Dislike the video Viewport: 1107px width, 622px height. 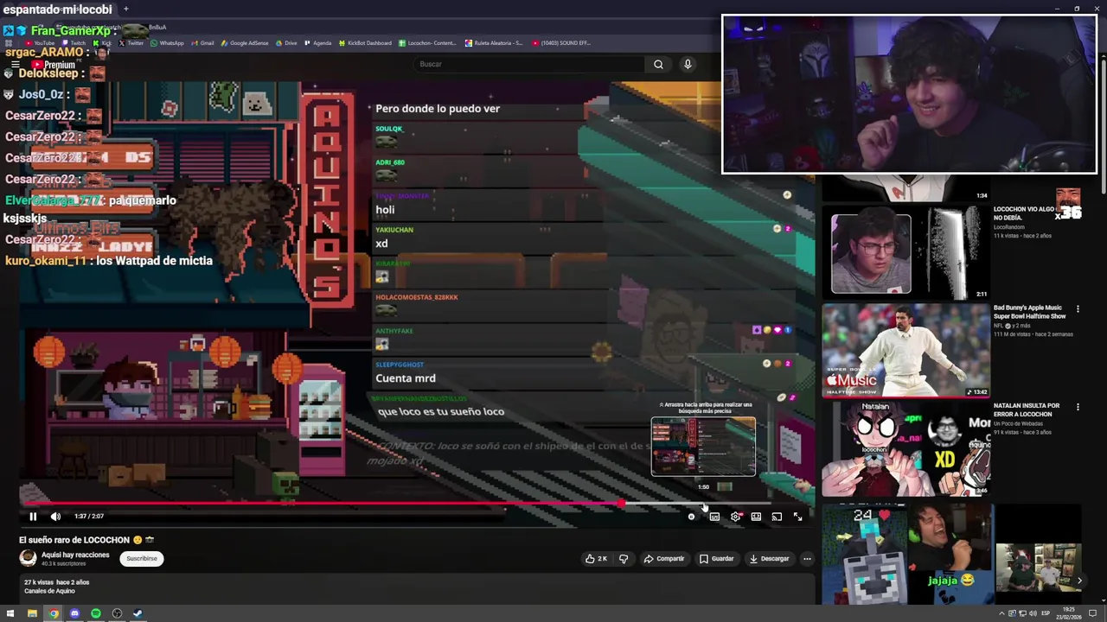point(624,559)
